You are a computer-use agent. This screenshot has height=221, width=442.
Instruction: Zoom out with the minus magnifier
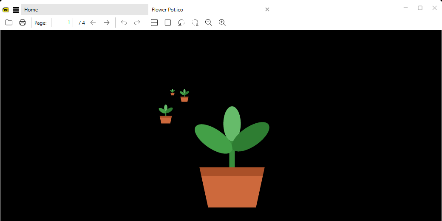click(x=209, y=23)
